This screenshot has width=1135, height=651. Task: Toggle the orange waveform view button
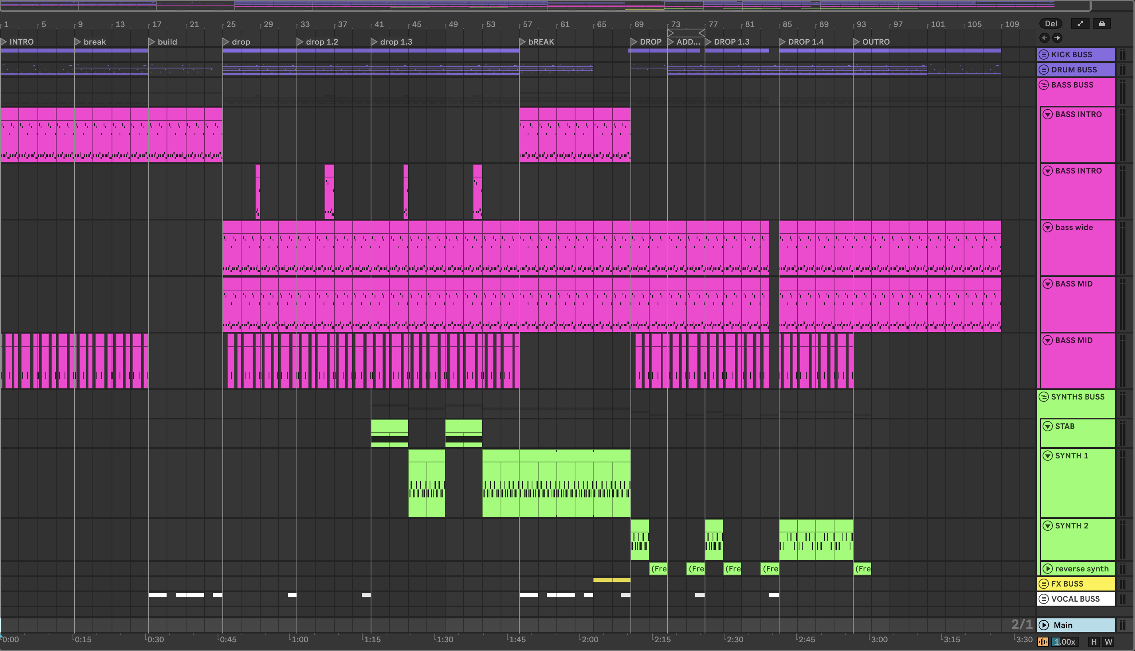pos(1043,641)
